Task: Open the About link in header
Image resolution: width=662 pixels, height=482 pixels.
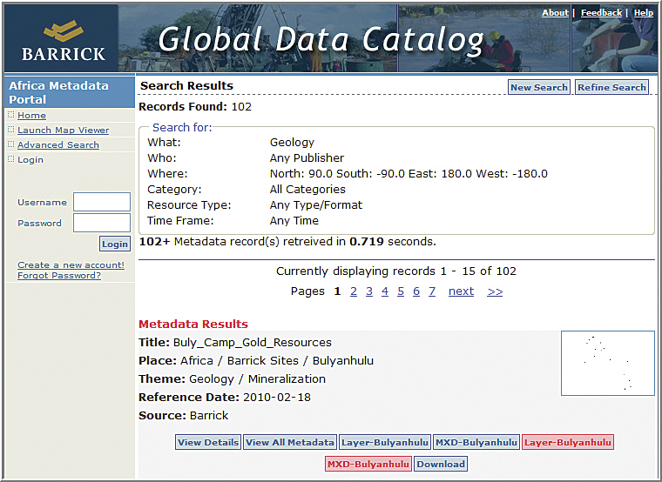Action: (555, 13)
